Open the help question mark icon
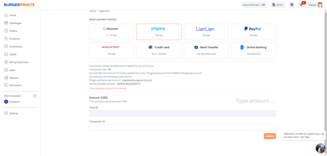The width and height of the screenshot is (327, 156). 292,5
